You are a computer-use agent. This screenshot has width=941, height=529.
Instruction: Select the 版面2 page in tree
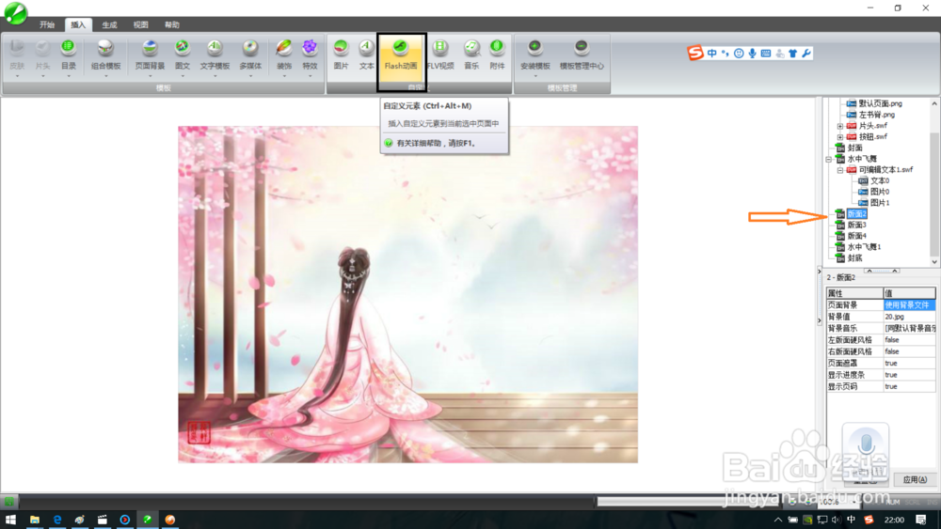tap(856, 214)
